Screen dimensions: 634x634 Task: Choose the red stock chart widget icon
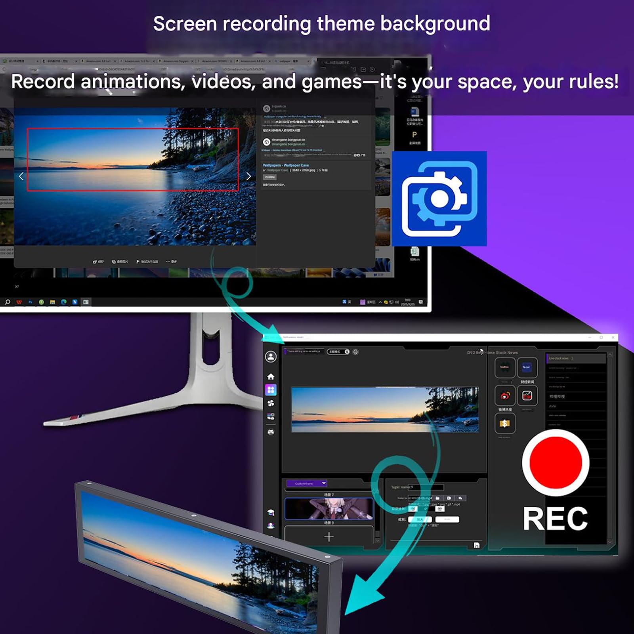coord(527,396)
